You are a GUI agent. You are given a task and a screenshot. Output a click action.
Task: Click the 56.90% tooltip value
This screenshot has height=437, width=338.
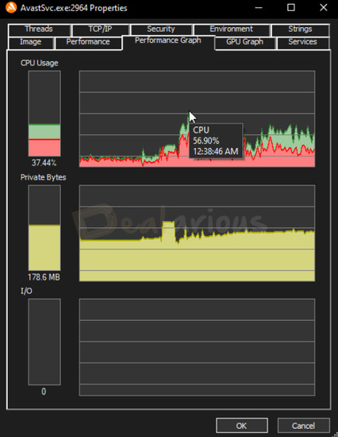pos(206,141)
